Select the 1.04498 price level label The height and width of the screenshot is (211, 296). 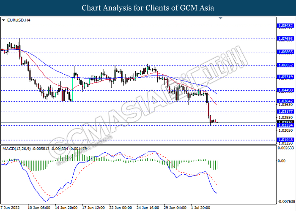pos(285,90)
